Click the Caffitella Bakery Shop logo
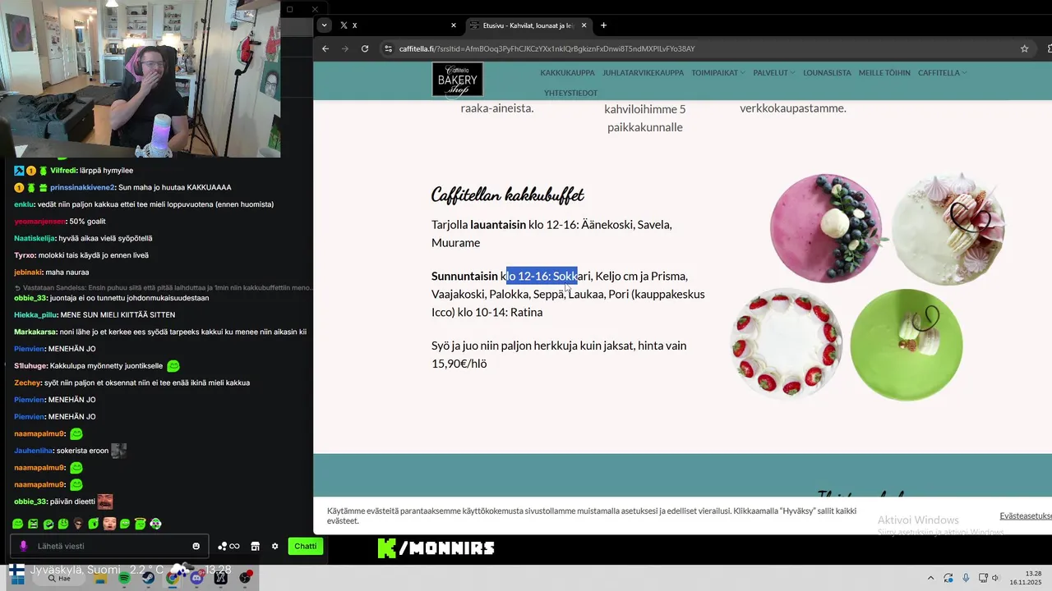This screenshot has height=591, width=1052. (457, 80)
